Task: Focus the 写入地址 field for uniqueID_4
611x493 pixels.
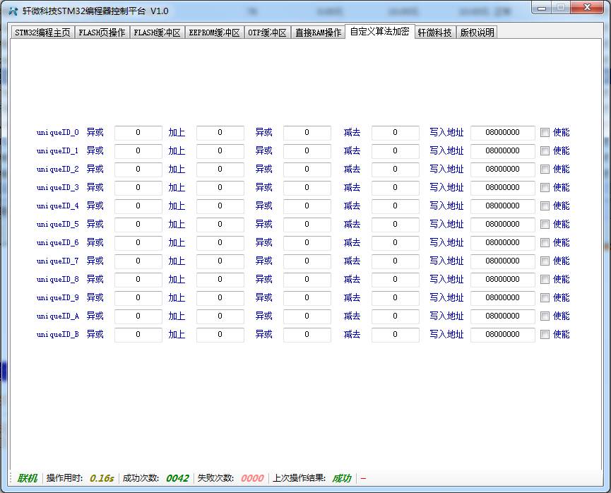Action: tap(503, 206)
